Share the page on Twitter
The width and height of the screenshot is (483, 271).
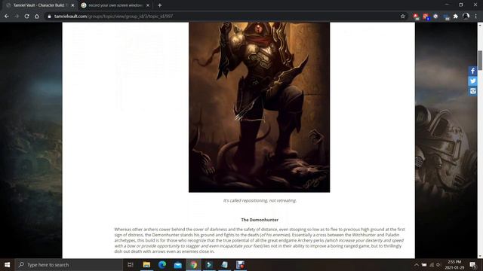tap(473, 81)
